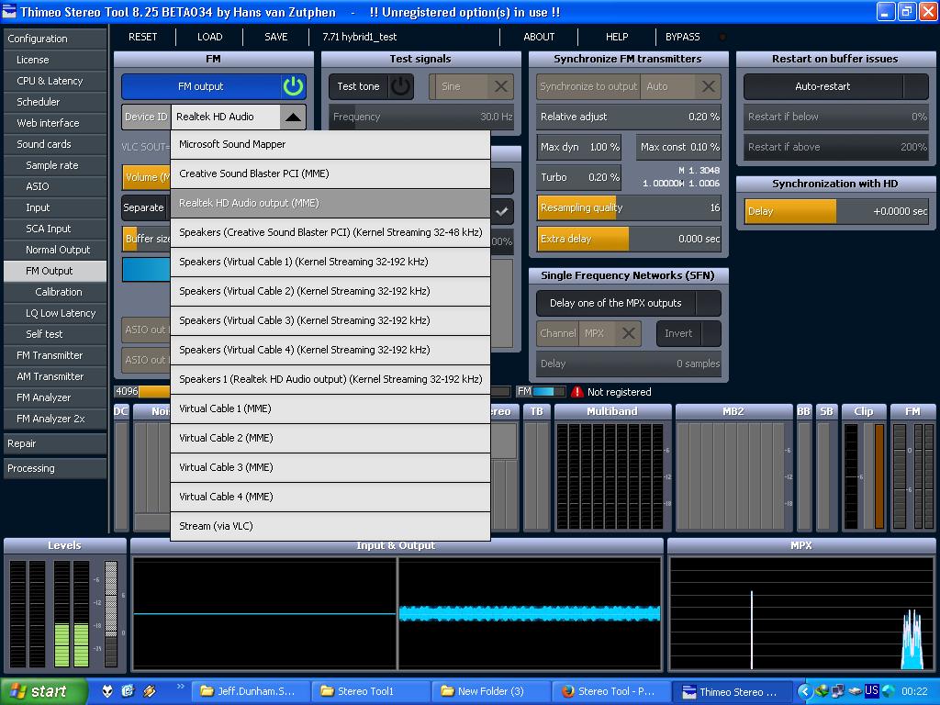
Task: Click SAVE in the top bar
Action: click(275, 37)
